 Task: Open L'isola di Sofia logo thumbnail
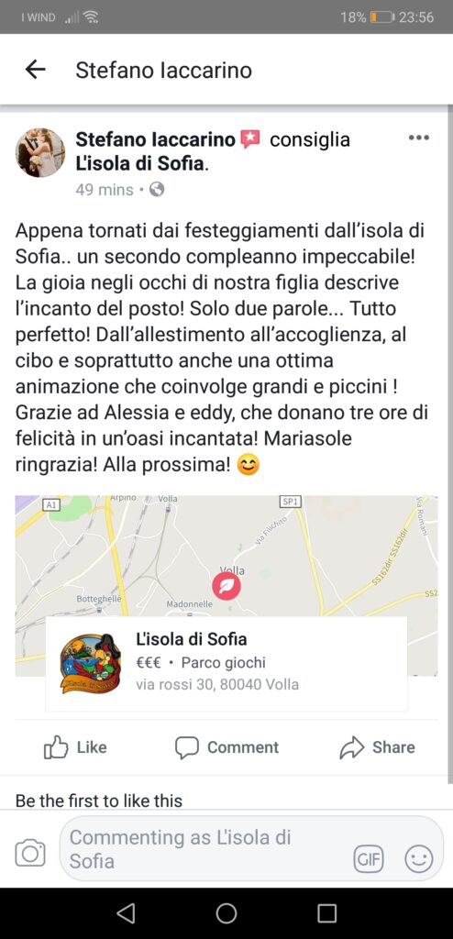91,664
